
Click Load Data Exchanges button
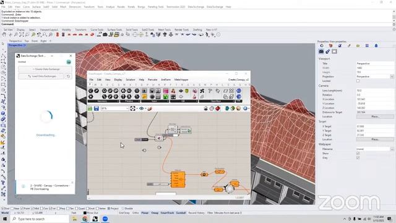(x=41, y=76)
